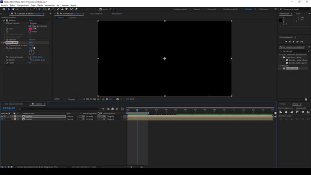Select the Eraser tool
The width and height of the screenshot is (311, 175).
[x=67, y=9]
